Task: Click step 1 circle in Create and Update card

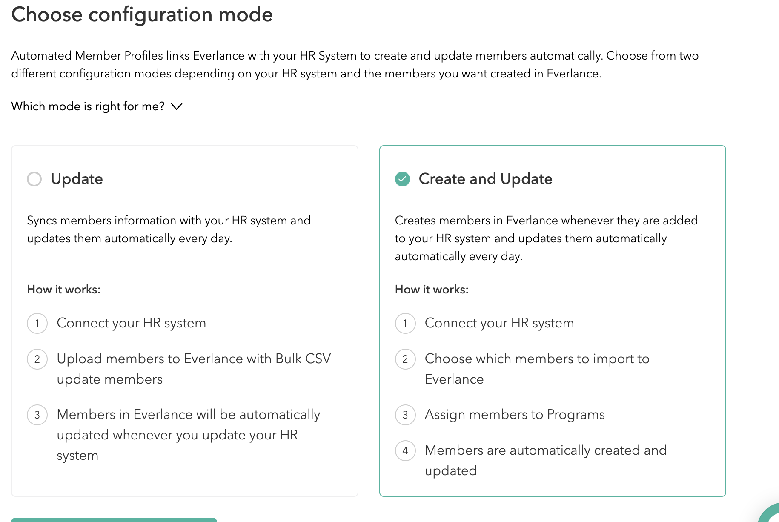Action: click(405, 323)
